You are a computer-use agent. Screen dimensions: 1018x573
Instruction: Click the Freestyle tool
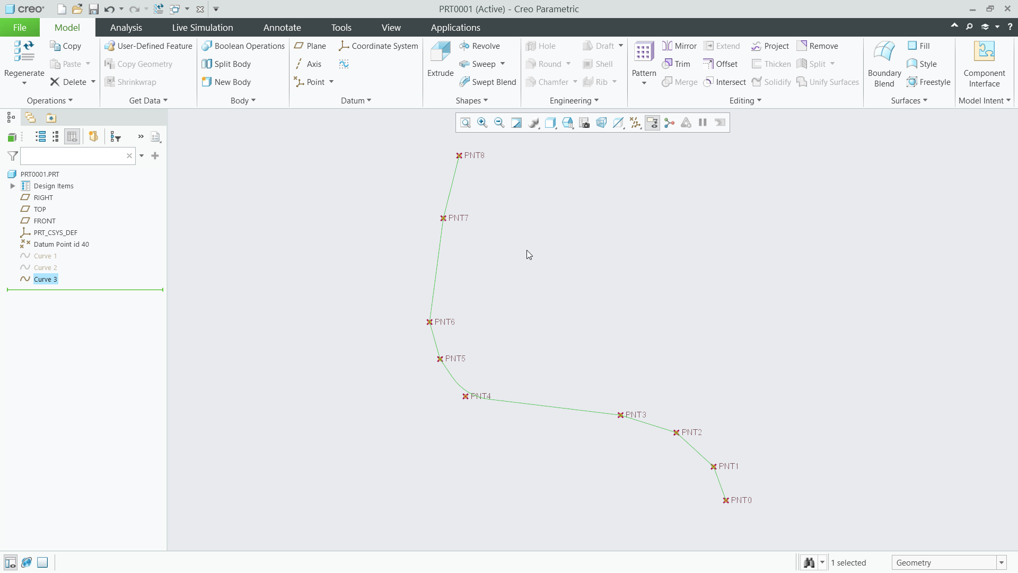928,82
